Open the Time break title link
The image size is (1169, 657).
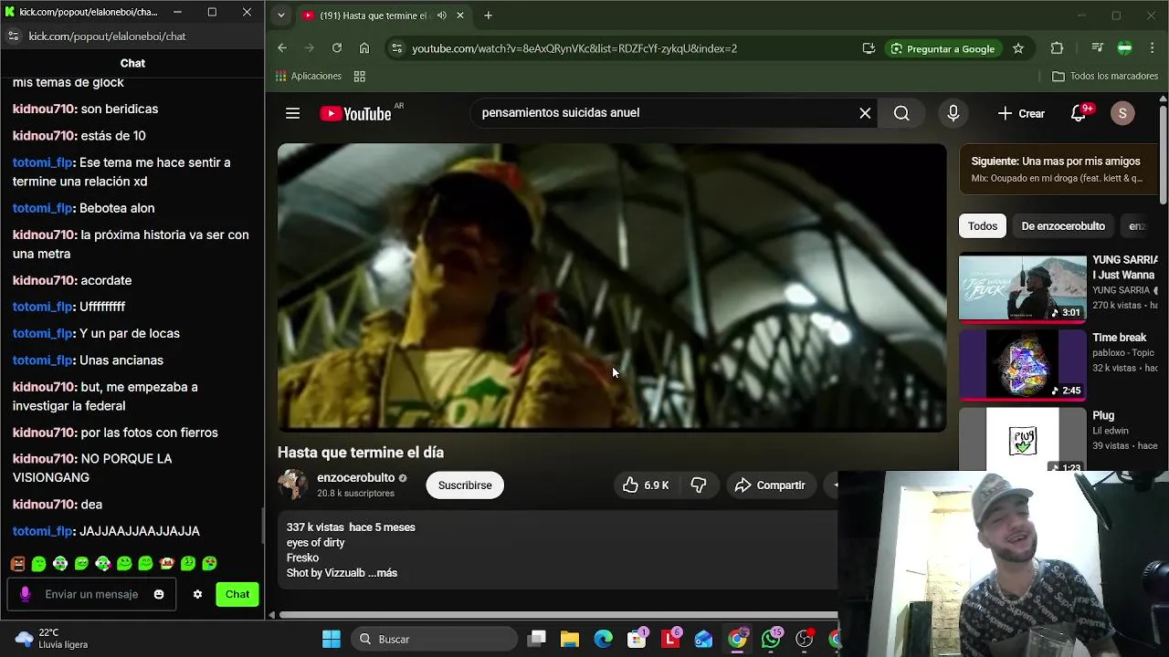click(1119, 338)
